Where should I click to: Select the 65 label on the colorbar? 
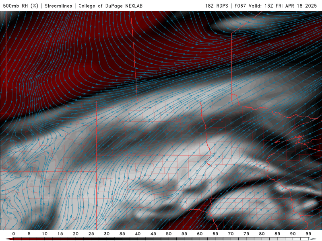(215, 234)
